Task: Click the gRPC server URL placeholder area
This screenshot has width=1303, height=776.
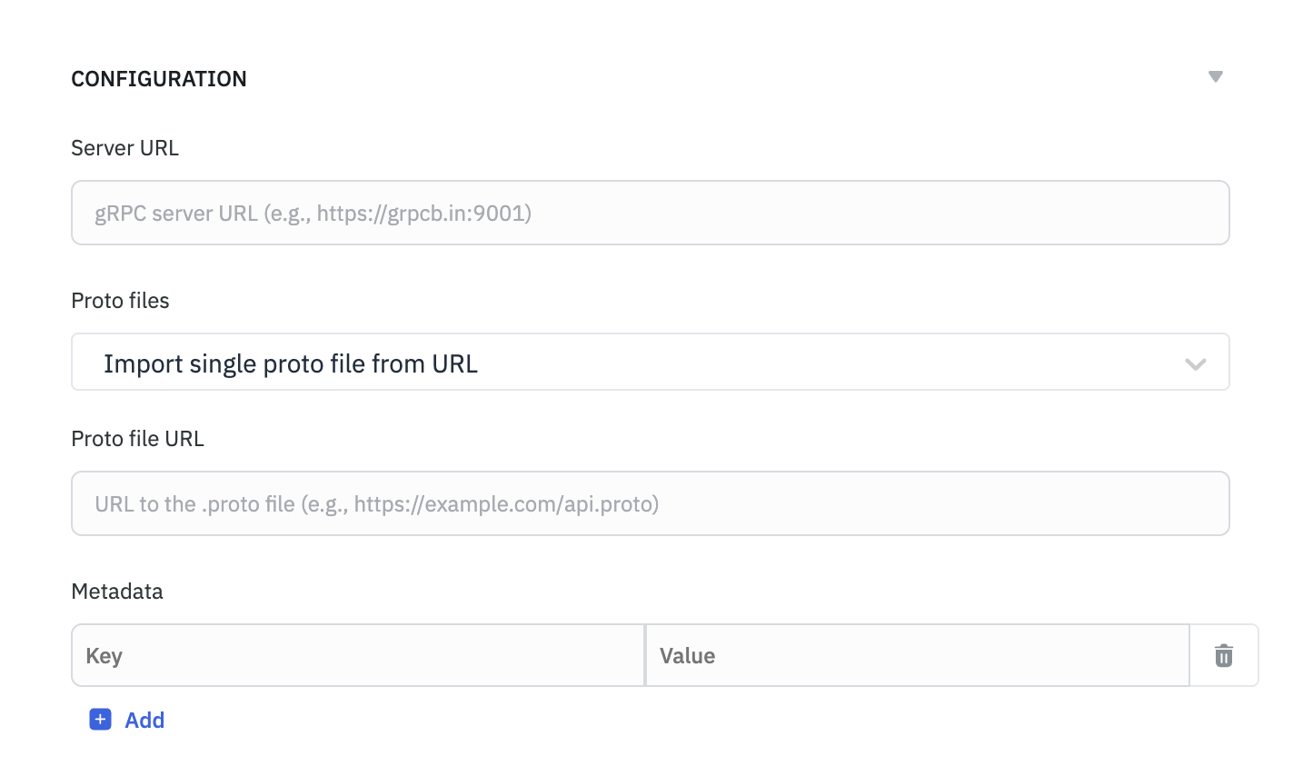Action: [650, 213]
